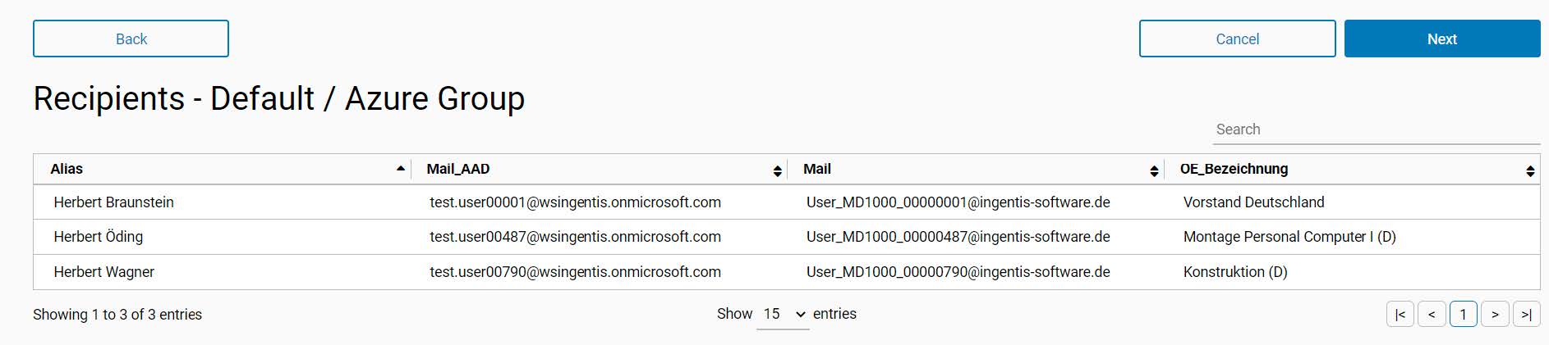Click the Back button
Screen dimensions: 1549x345
tap(131, 39)
